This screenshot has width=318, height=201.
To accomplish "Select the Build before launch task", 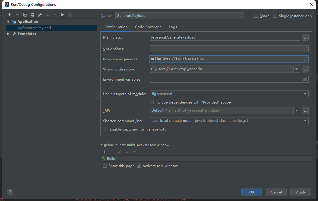I will [x=206, y=158].
